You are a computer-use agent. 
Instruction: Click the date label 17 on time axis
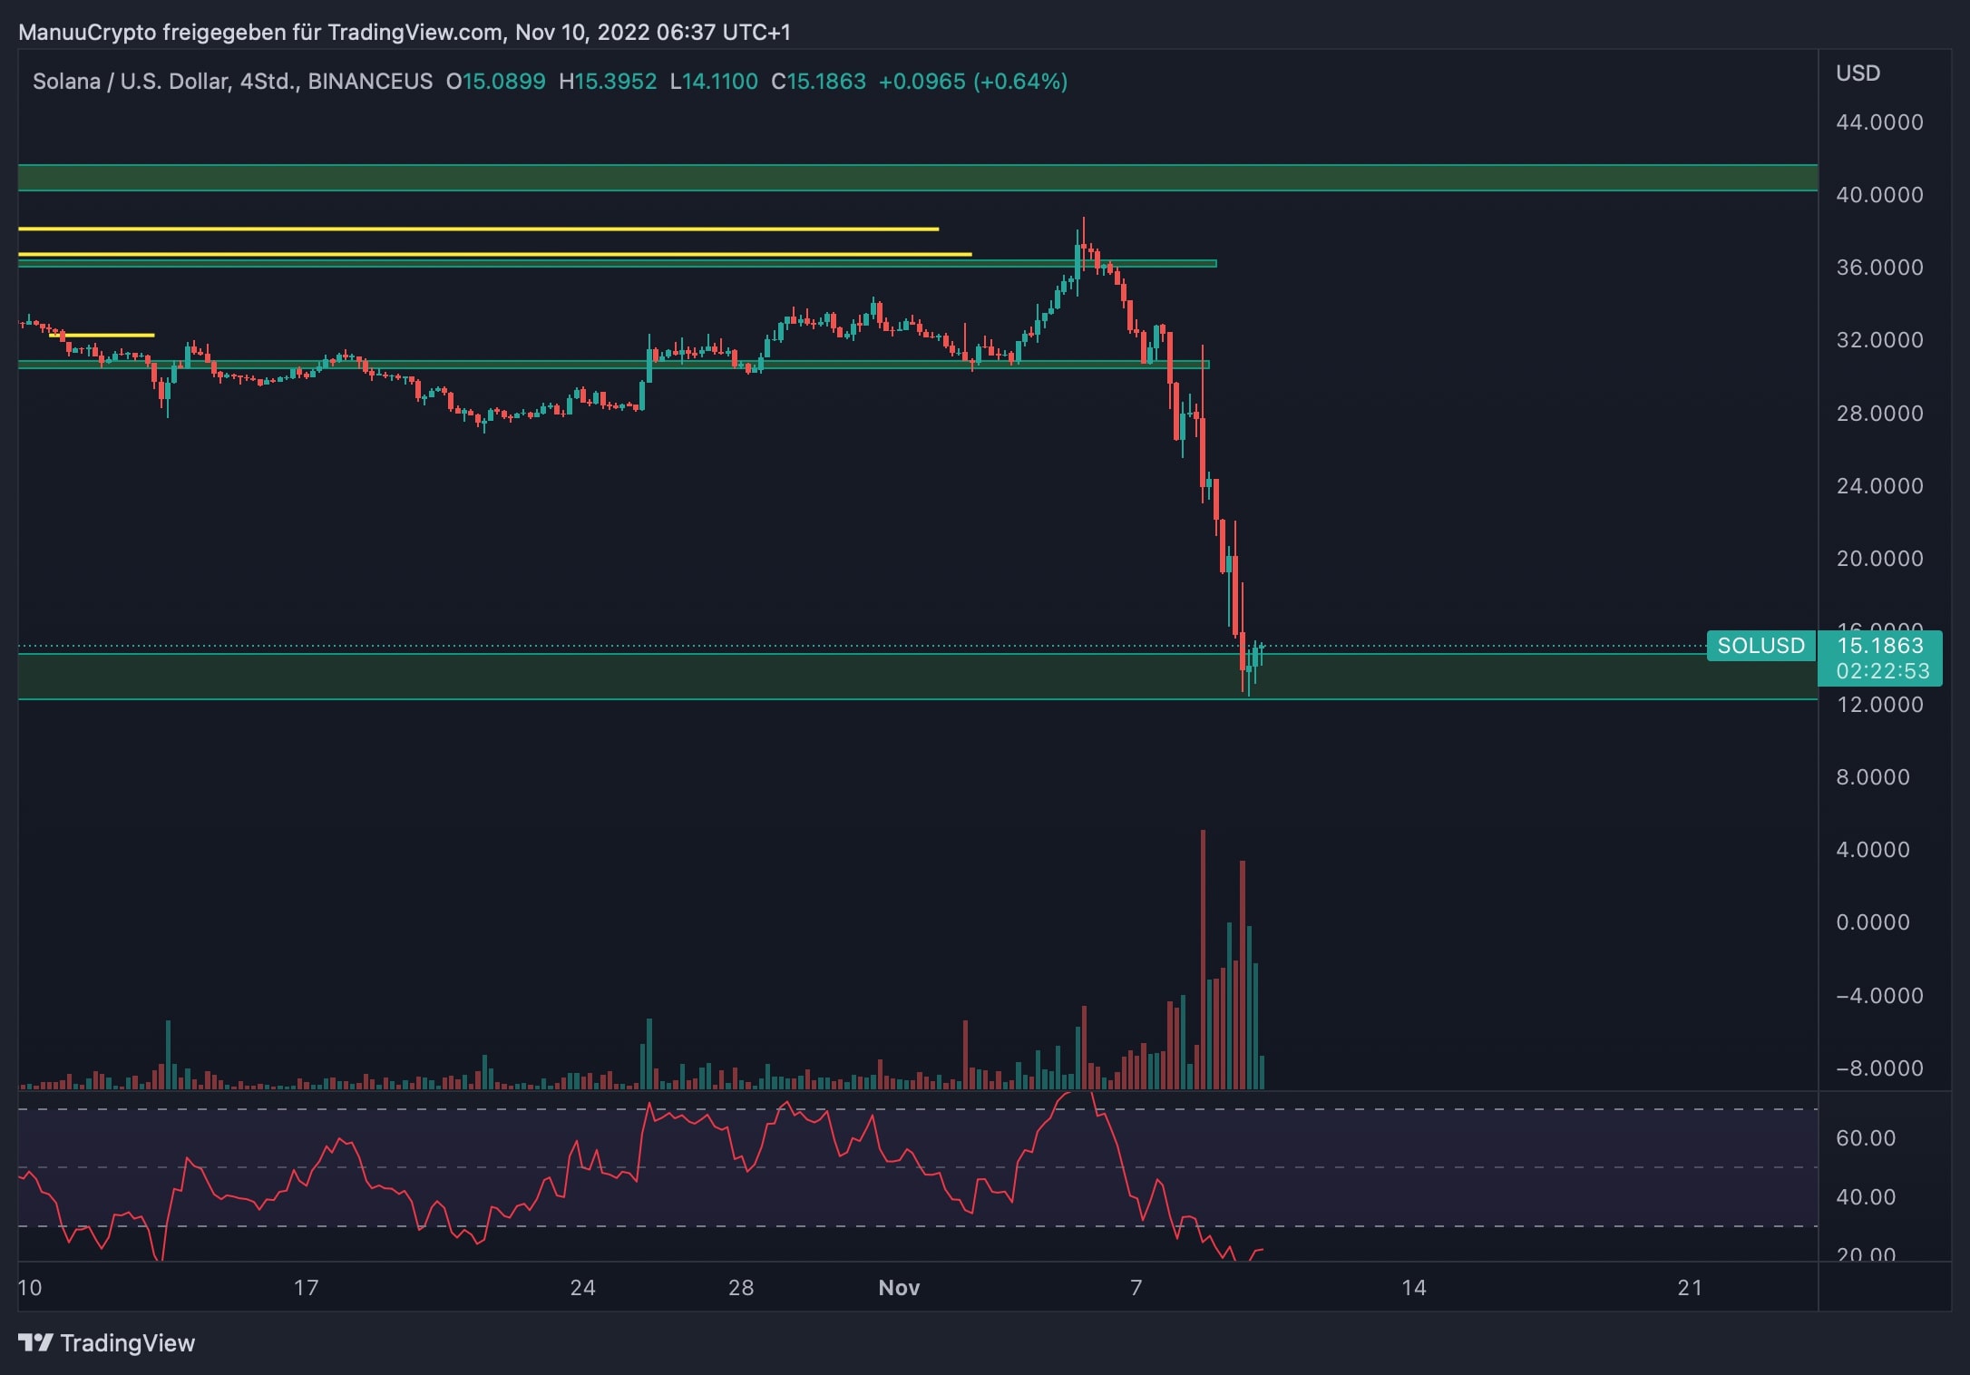click(x=307, y=1288)
